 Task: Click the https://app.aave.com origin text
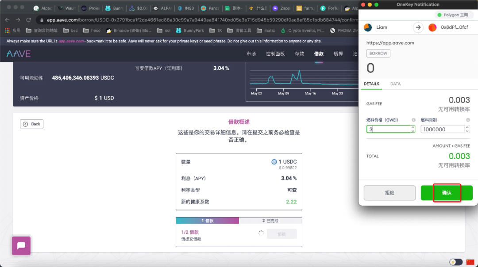[390, 43]
